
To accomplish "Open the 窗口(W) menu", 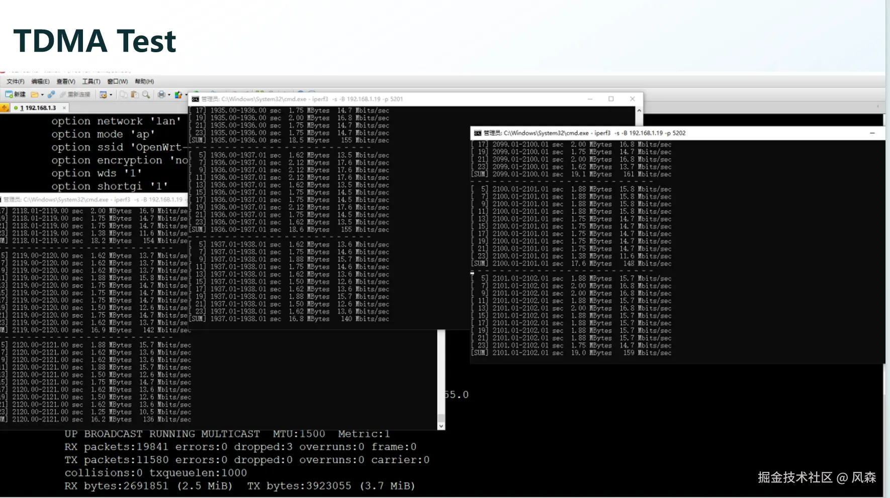I will [117, 81].
